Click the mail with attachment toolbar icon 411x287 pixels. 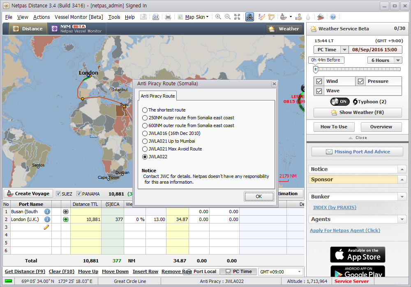pyautogui.click(x=143, y=17)
